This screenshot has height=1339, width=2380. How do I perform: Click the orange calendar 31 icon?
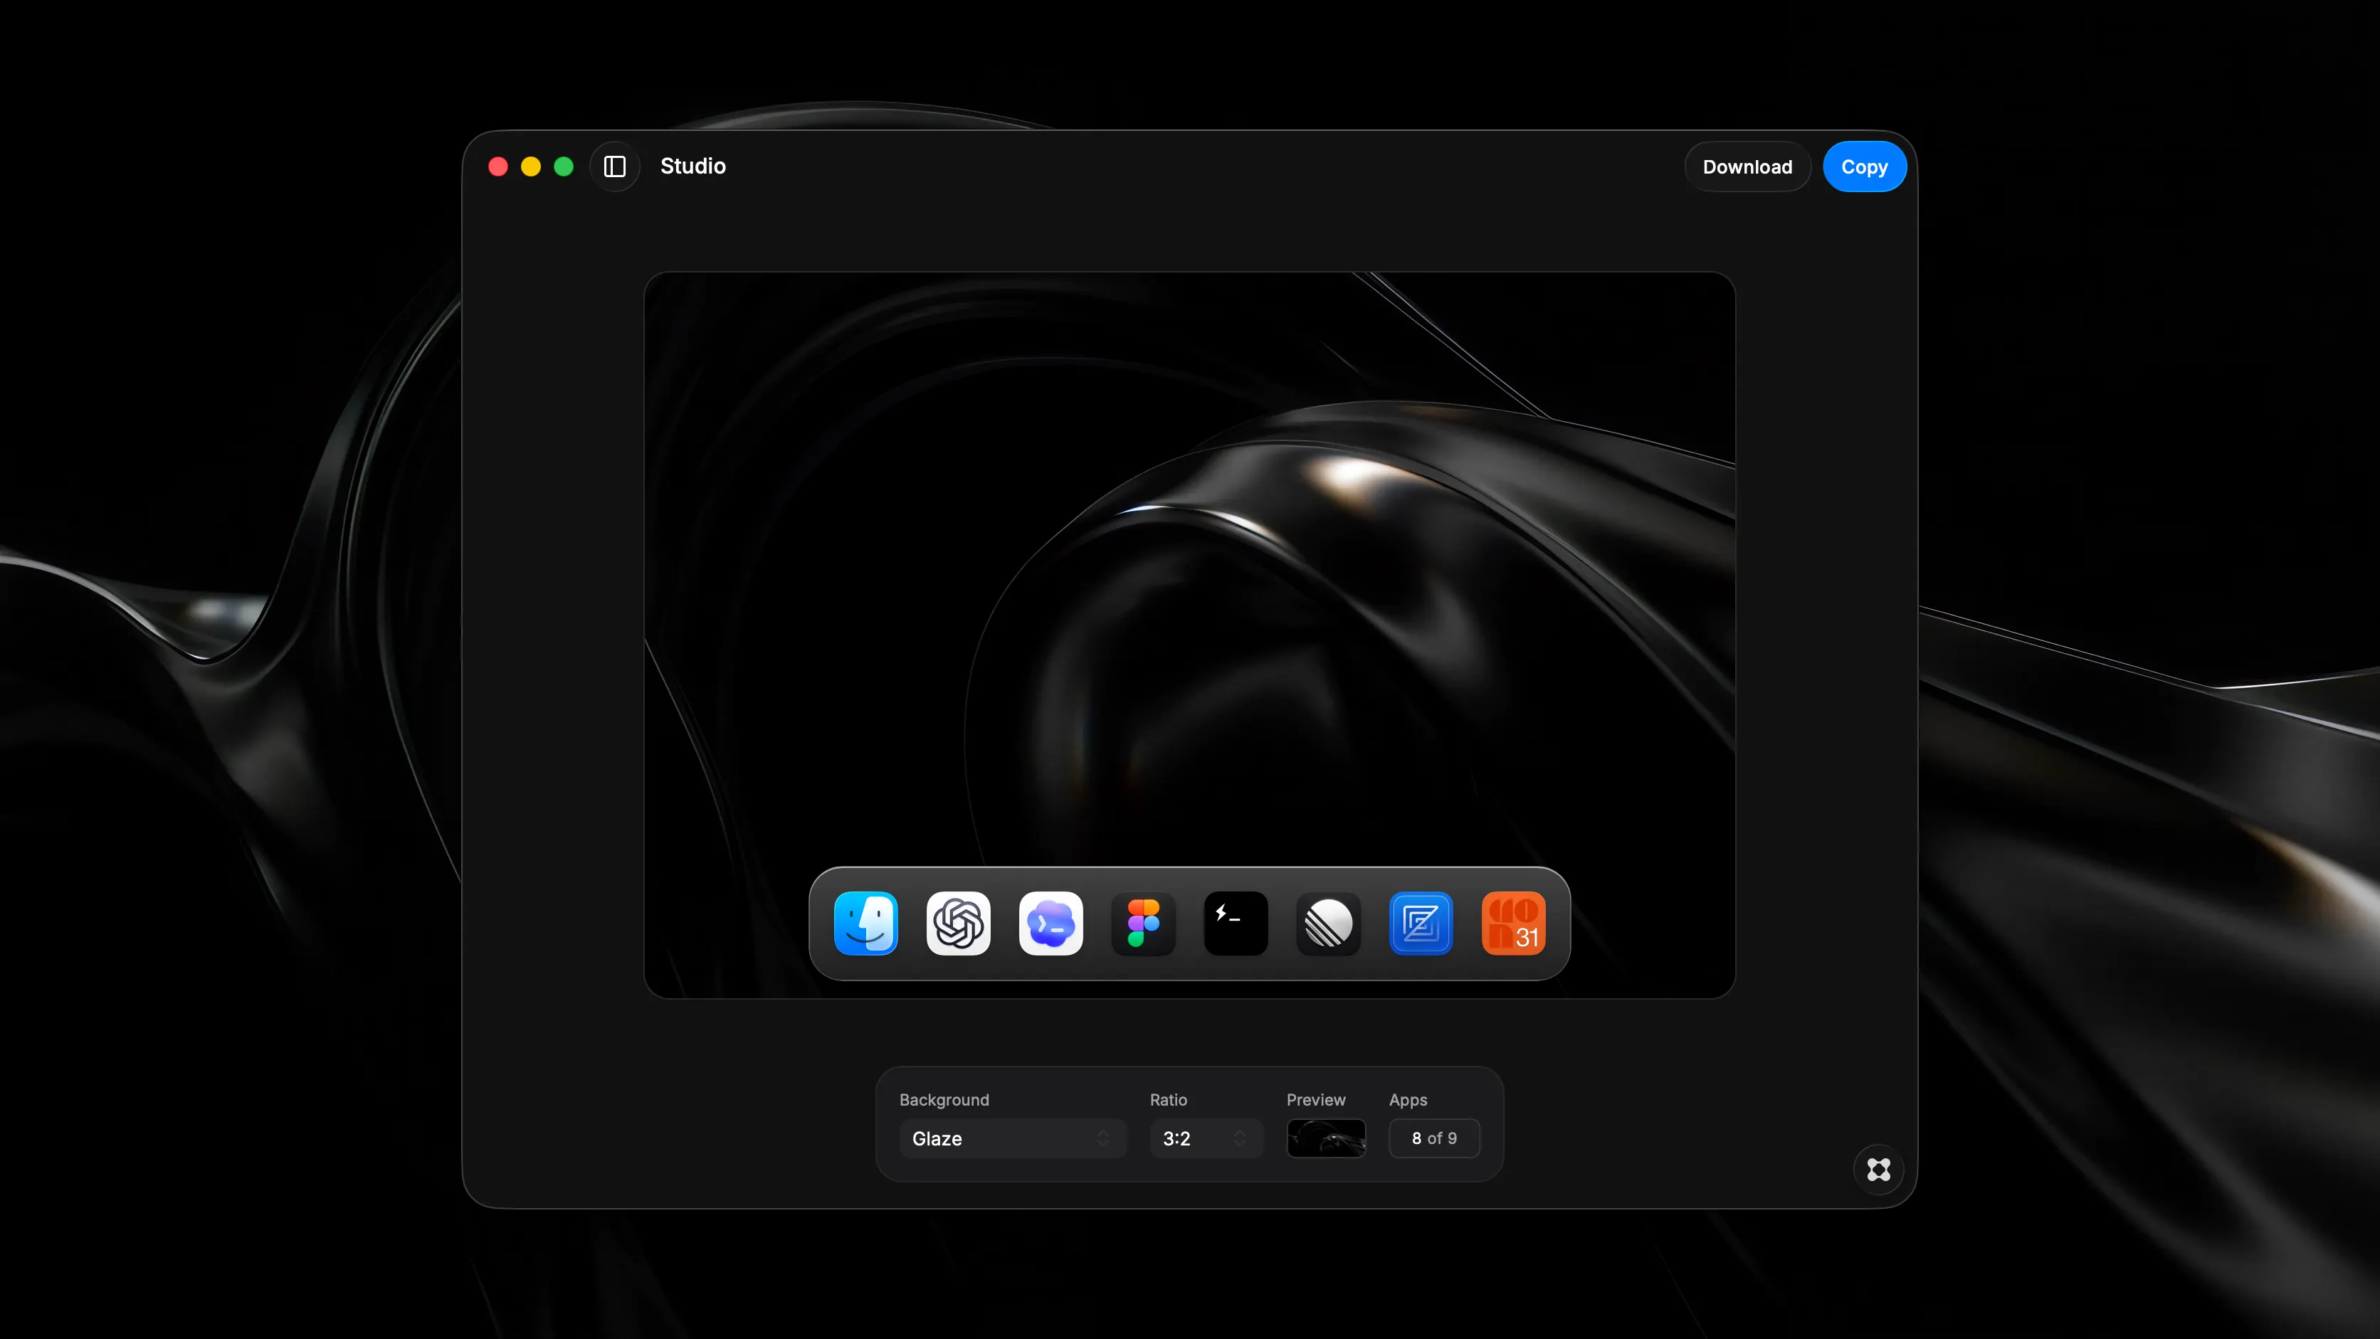1513,923
